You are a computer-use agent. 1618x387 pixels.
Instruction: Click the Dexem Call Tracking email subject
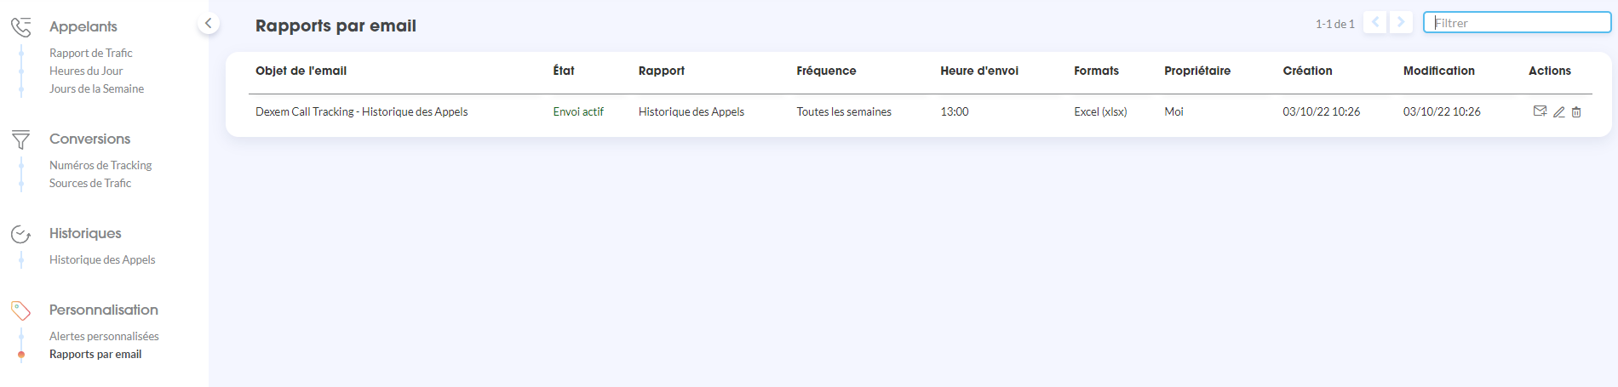point(361,111)
